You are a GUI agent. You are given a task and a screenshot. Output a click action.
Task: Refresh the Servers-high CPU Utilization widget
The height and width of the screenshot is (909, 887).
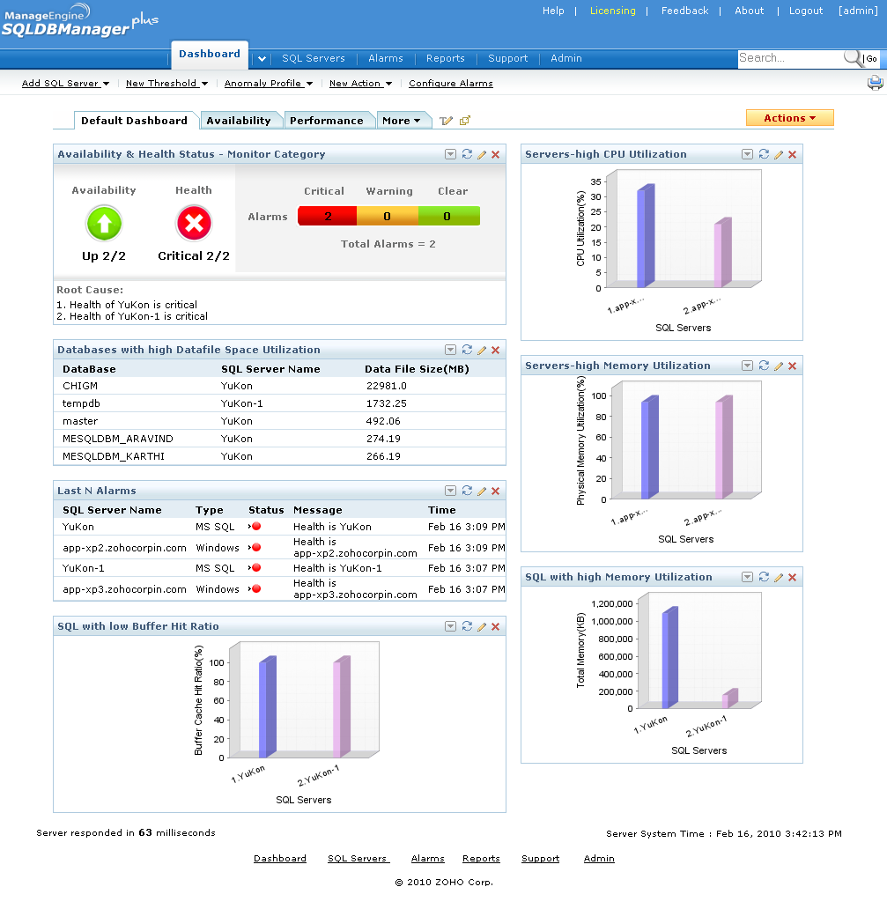pos(763,154)
